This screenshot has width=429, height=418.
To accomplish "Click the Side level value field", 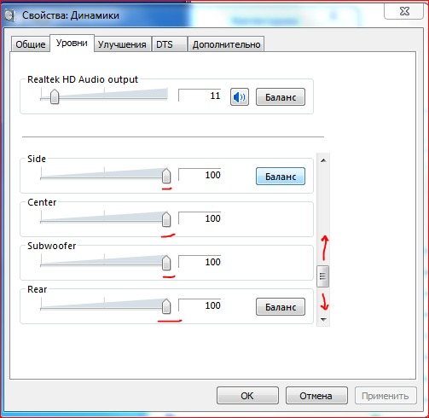I will point(200,175).
